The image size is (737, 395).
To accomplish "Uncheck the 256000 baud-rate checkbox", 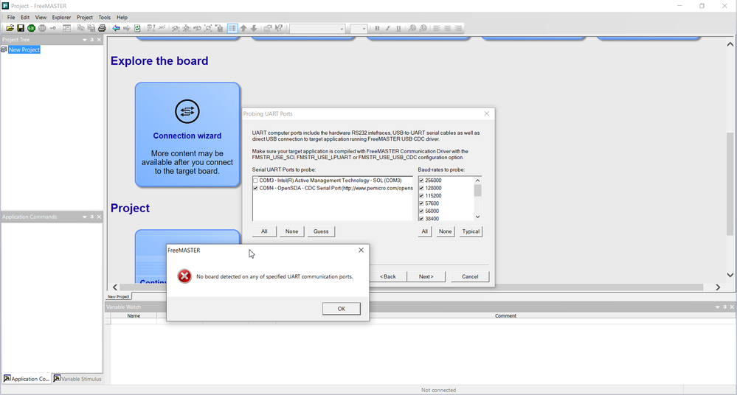I will pos(421,181).
